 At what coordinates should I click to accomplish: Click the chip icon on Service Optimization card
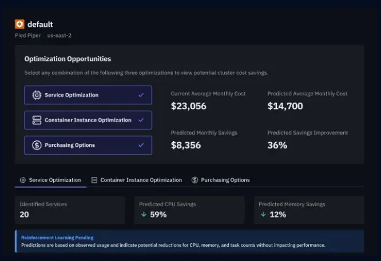(37, 95)
